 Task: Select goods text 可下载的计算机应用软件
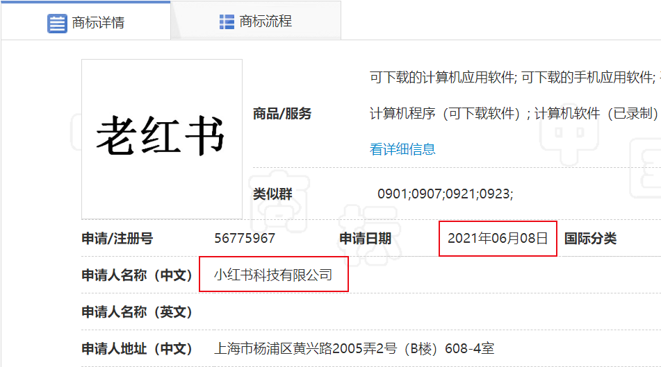coord(442,77)
